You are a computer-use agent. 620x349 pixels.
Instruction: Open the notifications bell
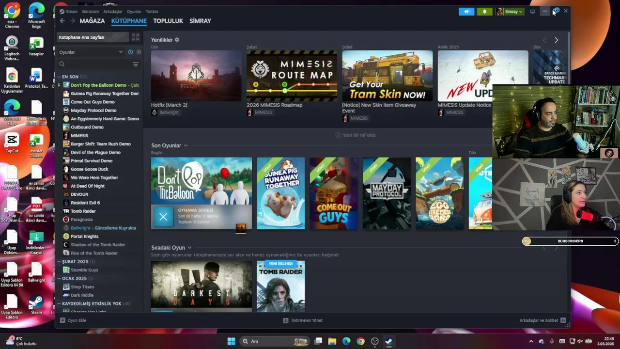[x=484, y=12]
